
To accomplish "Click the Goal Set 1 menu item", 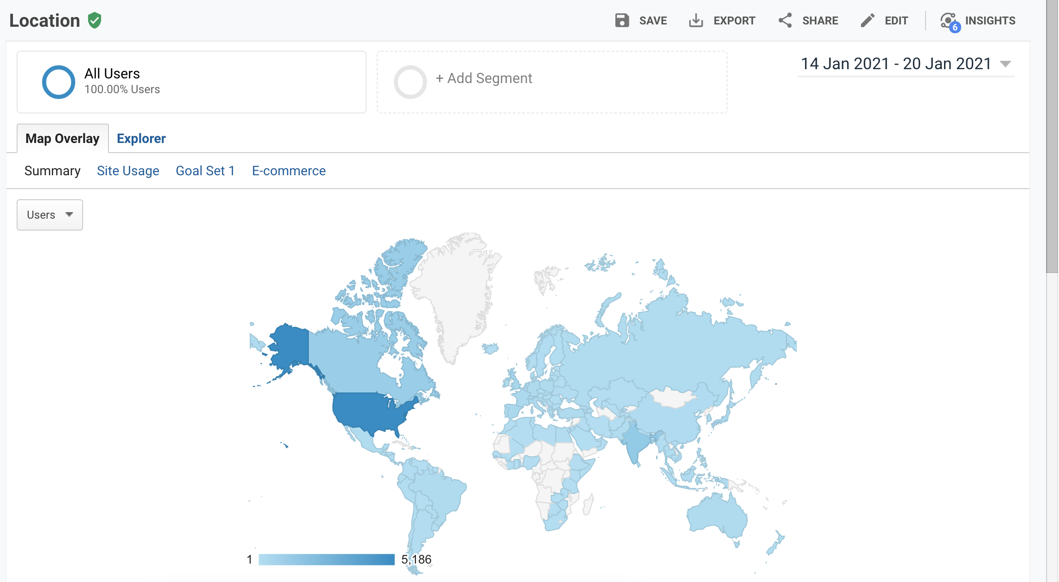I will (205, 171).
